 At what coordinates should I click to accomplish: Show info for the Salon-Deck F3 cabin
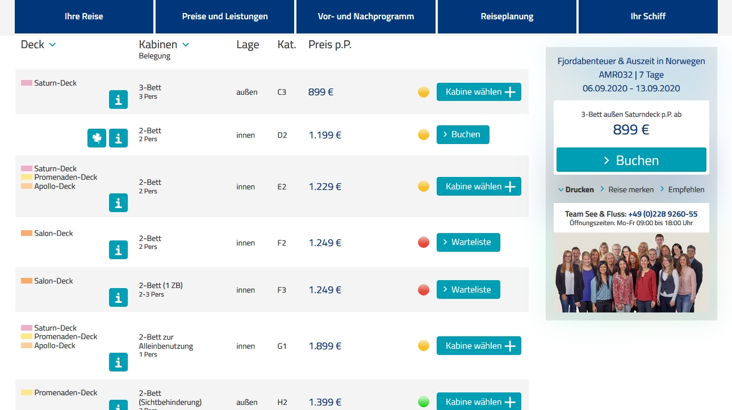118,297
